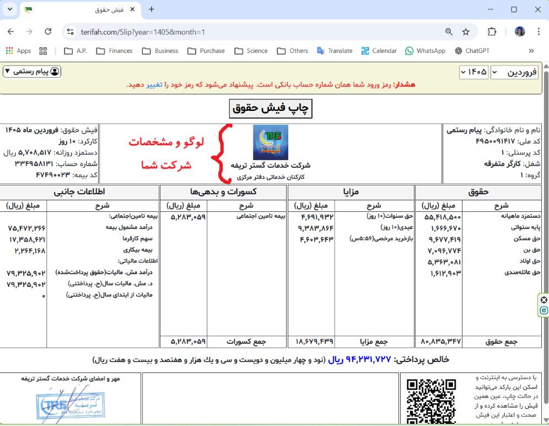Open site information icon in address bar

70,32
